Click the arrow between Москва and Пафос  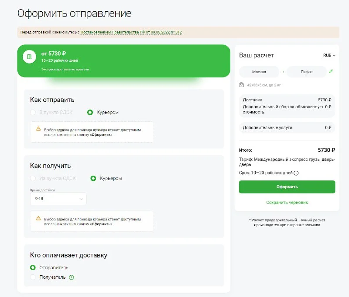282,72
